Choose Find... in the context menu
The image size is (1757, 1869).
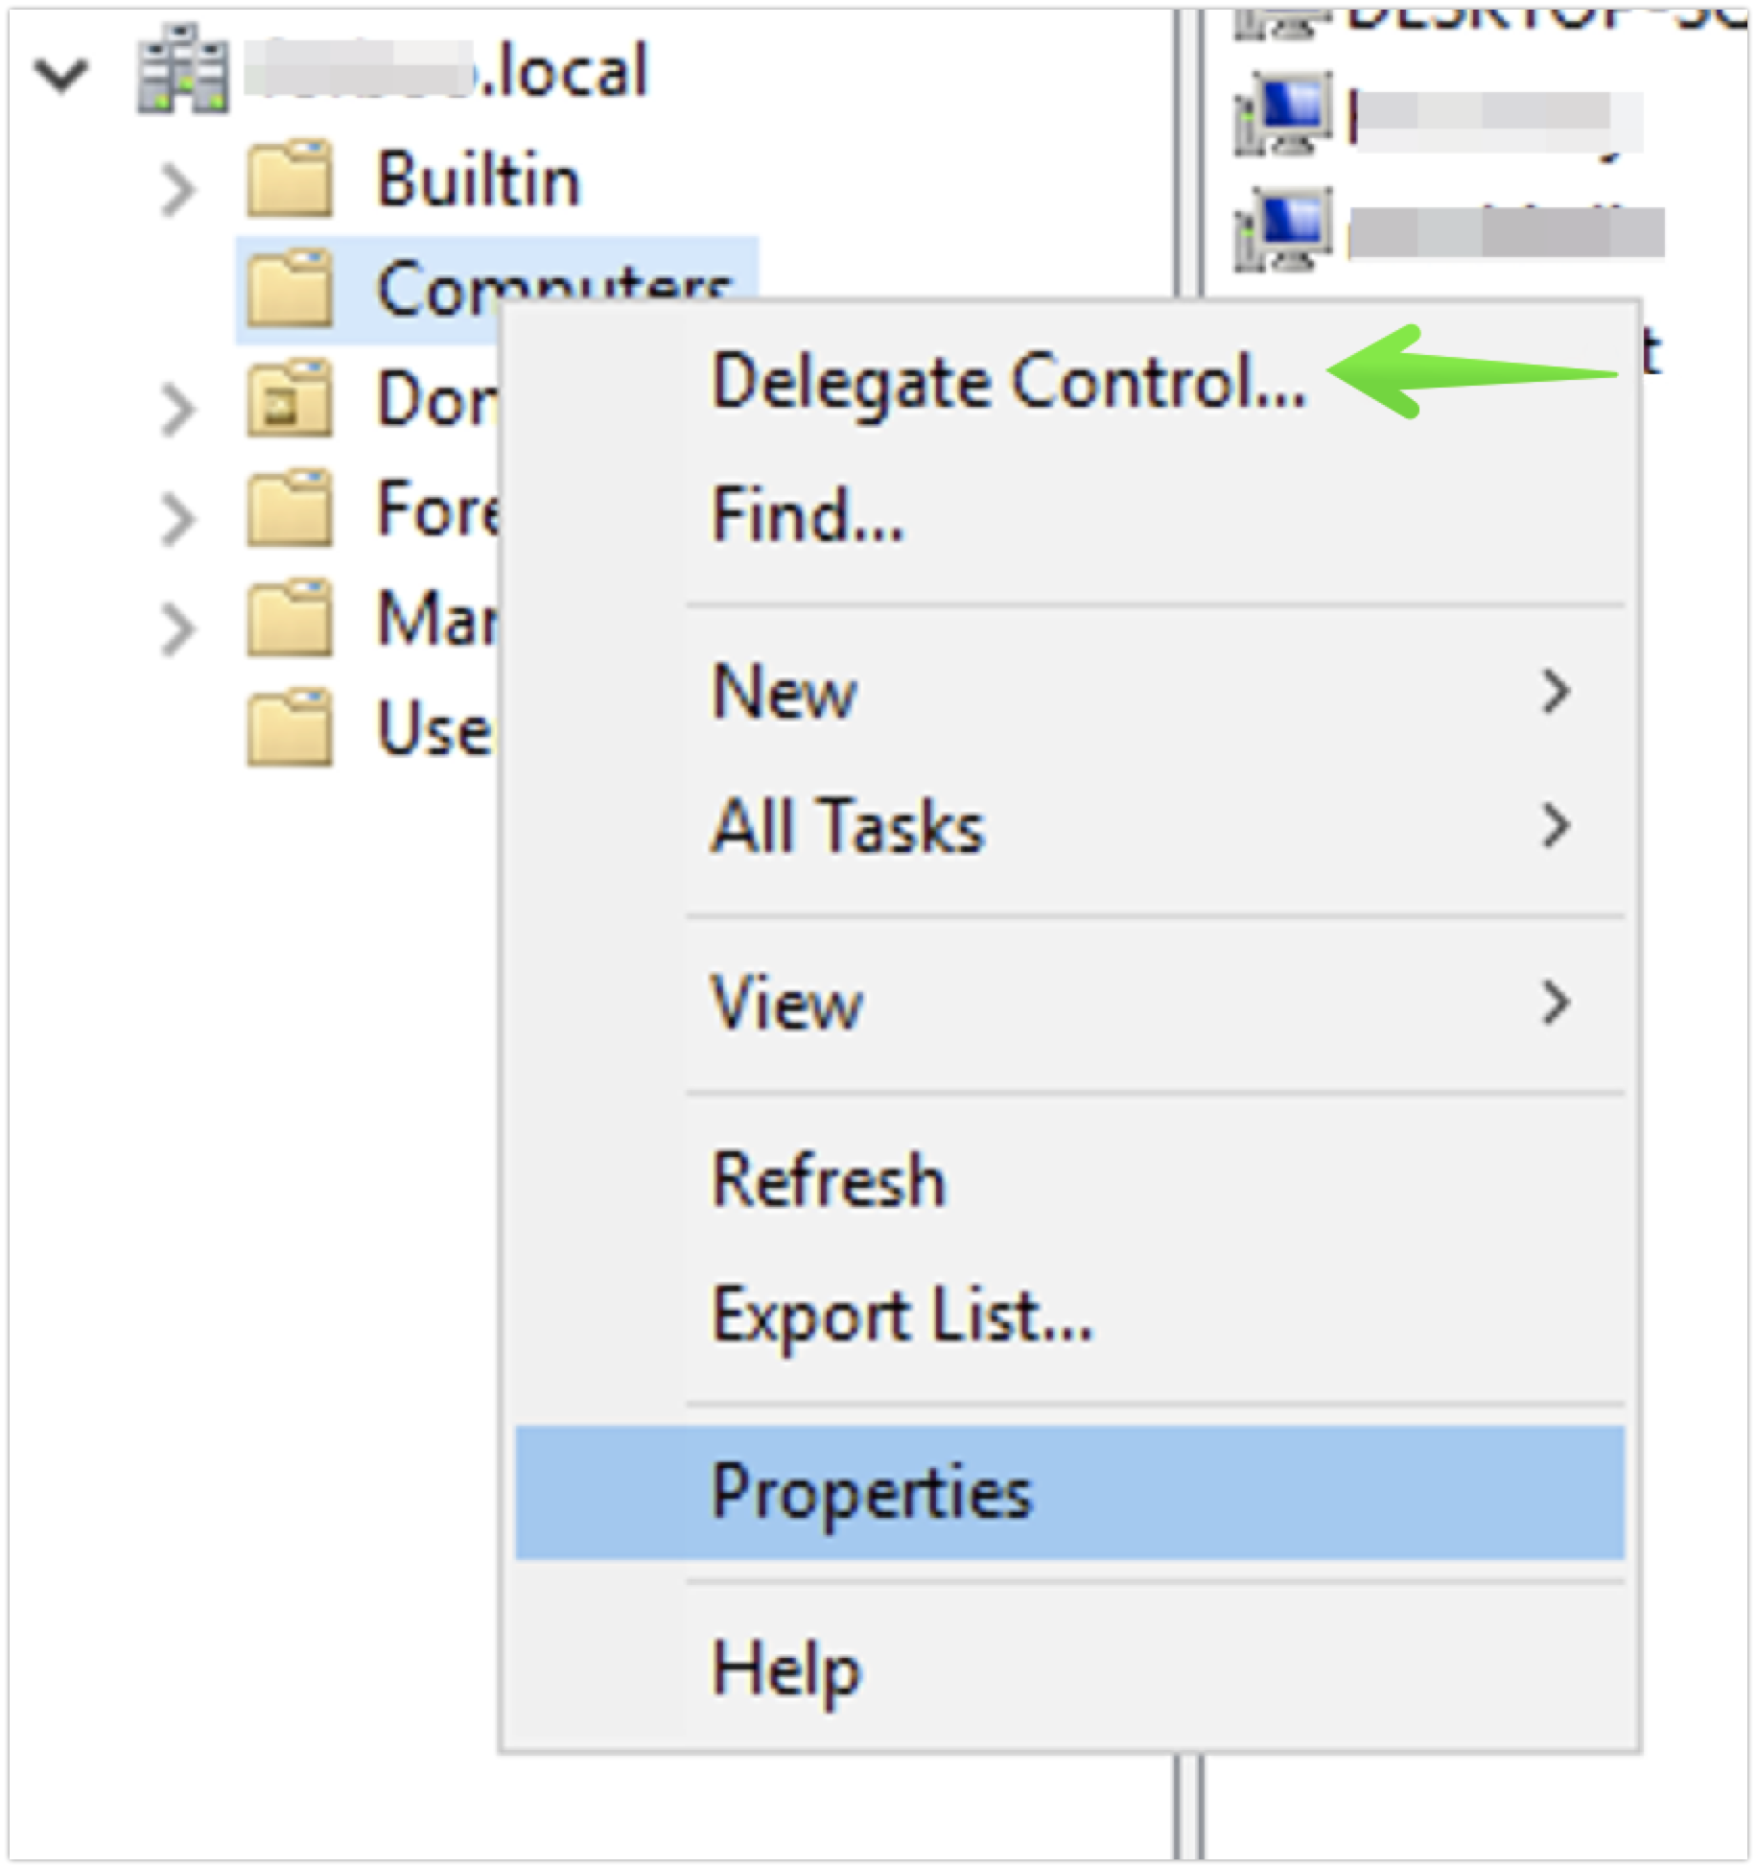808,514
